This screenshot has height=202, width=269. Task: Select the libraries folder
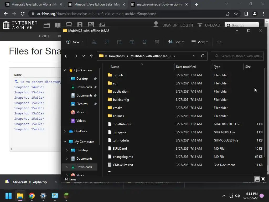coord(118,116)
